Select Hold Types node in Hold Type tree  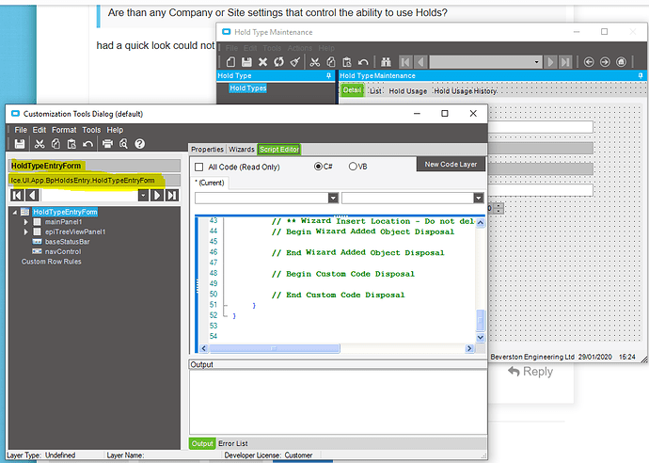point(248,88)
